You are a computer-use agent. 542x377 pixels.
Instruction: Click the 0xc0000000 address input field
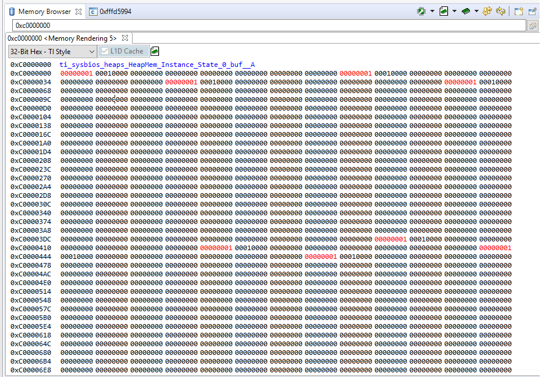click(x=269, y=25)
